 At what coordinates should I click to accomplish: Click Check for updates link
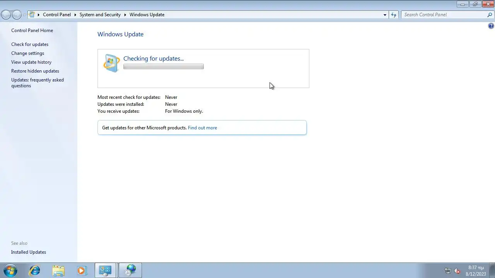click(30, 44)
